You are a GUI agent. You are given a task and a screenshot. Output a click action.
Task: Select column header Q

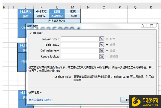pyautogui.click(x=135, y=7)
